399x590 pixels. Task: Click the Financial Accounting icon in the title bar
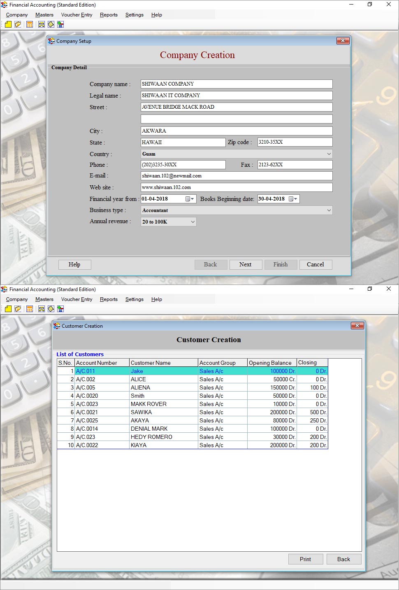[x=4, y=5]
